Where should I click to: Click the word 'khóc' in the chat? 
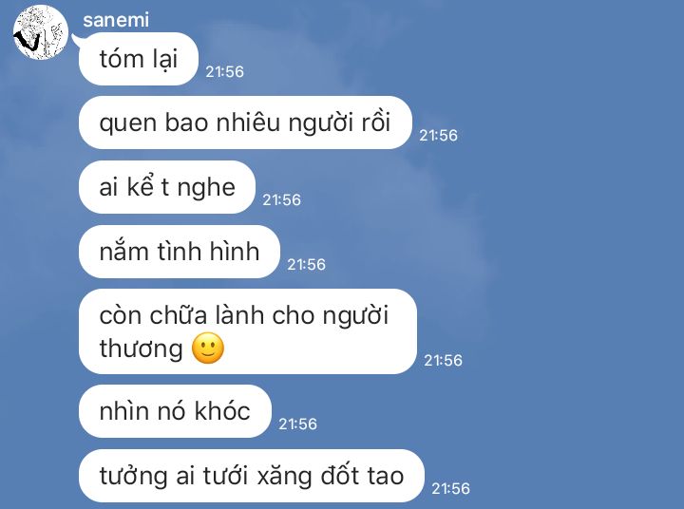[222, 411]
